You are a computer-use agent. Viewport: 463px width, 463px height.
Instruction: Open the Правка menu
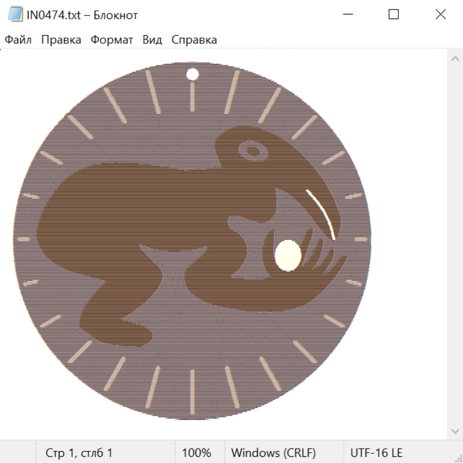pyautogui.click(x=61, y=40)
